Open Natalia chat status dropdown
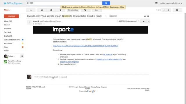 click(12, 56)
